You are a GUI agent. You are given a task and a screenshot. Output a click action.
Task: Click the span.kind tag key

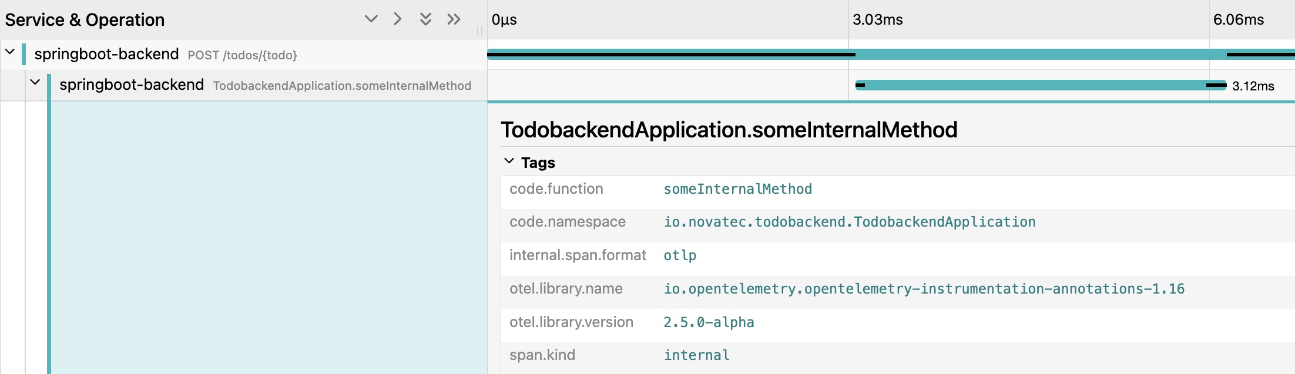click(x=542, y=355)
